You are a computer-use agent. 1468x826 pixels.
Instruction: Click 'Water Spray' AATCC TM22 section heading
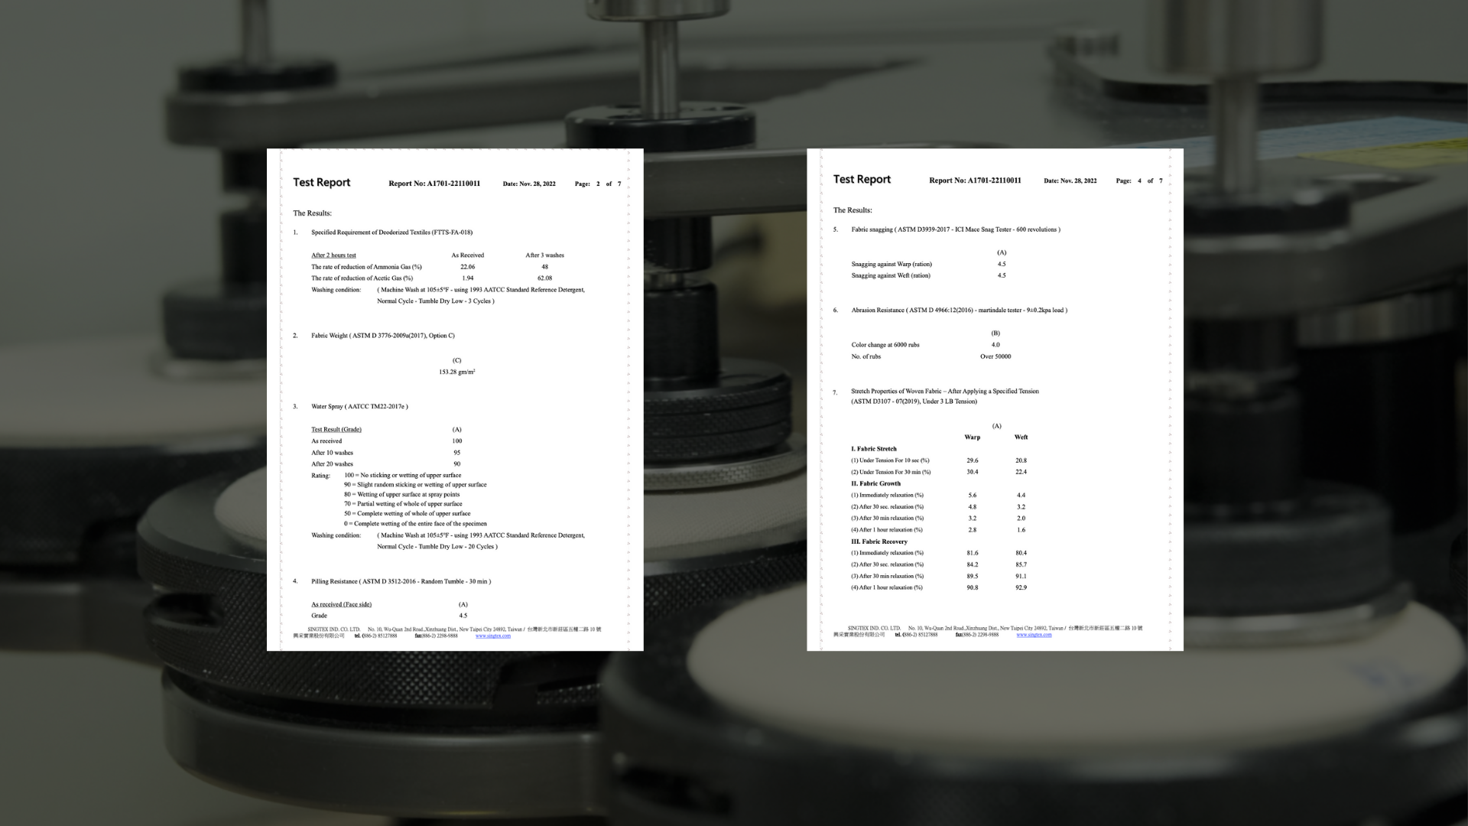[359, 407]
